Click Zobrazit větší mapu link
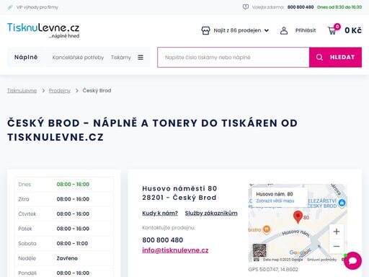 click(x=275, y=201)
